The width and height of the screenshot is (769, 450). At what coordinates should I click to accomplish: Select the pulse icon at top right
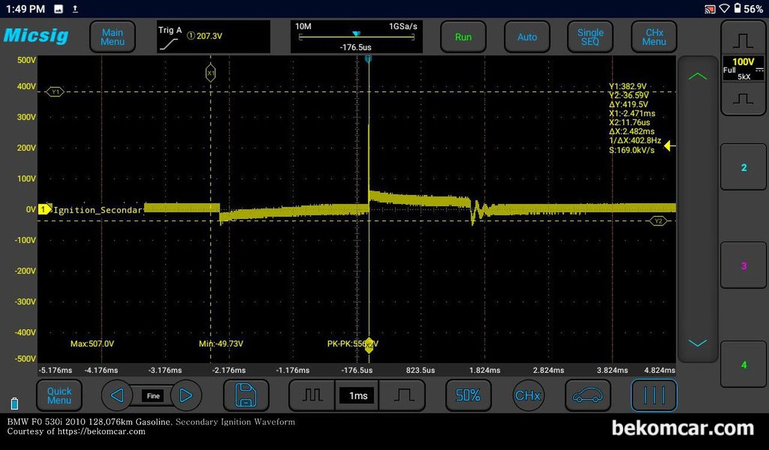point(743,40)
